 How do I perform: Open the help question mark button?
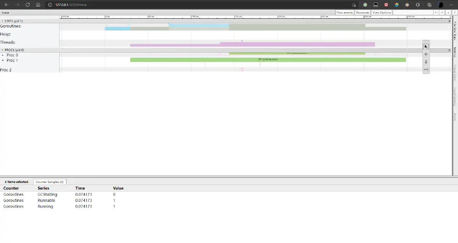pyautogui.click(x=455, y=13)
